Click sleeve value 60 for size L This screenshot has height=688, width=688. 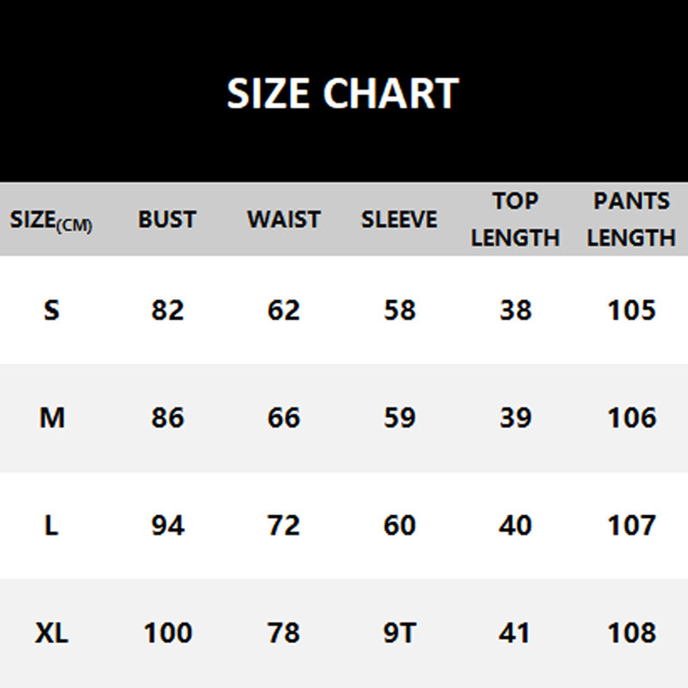[x=399, y=525]
